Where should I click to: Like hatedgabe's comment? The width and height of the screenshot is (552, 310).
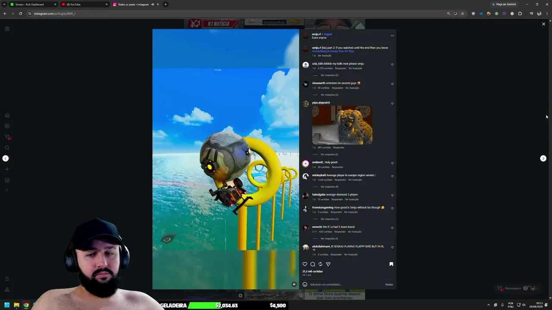pos(392,195)
